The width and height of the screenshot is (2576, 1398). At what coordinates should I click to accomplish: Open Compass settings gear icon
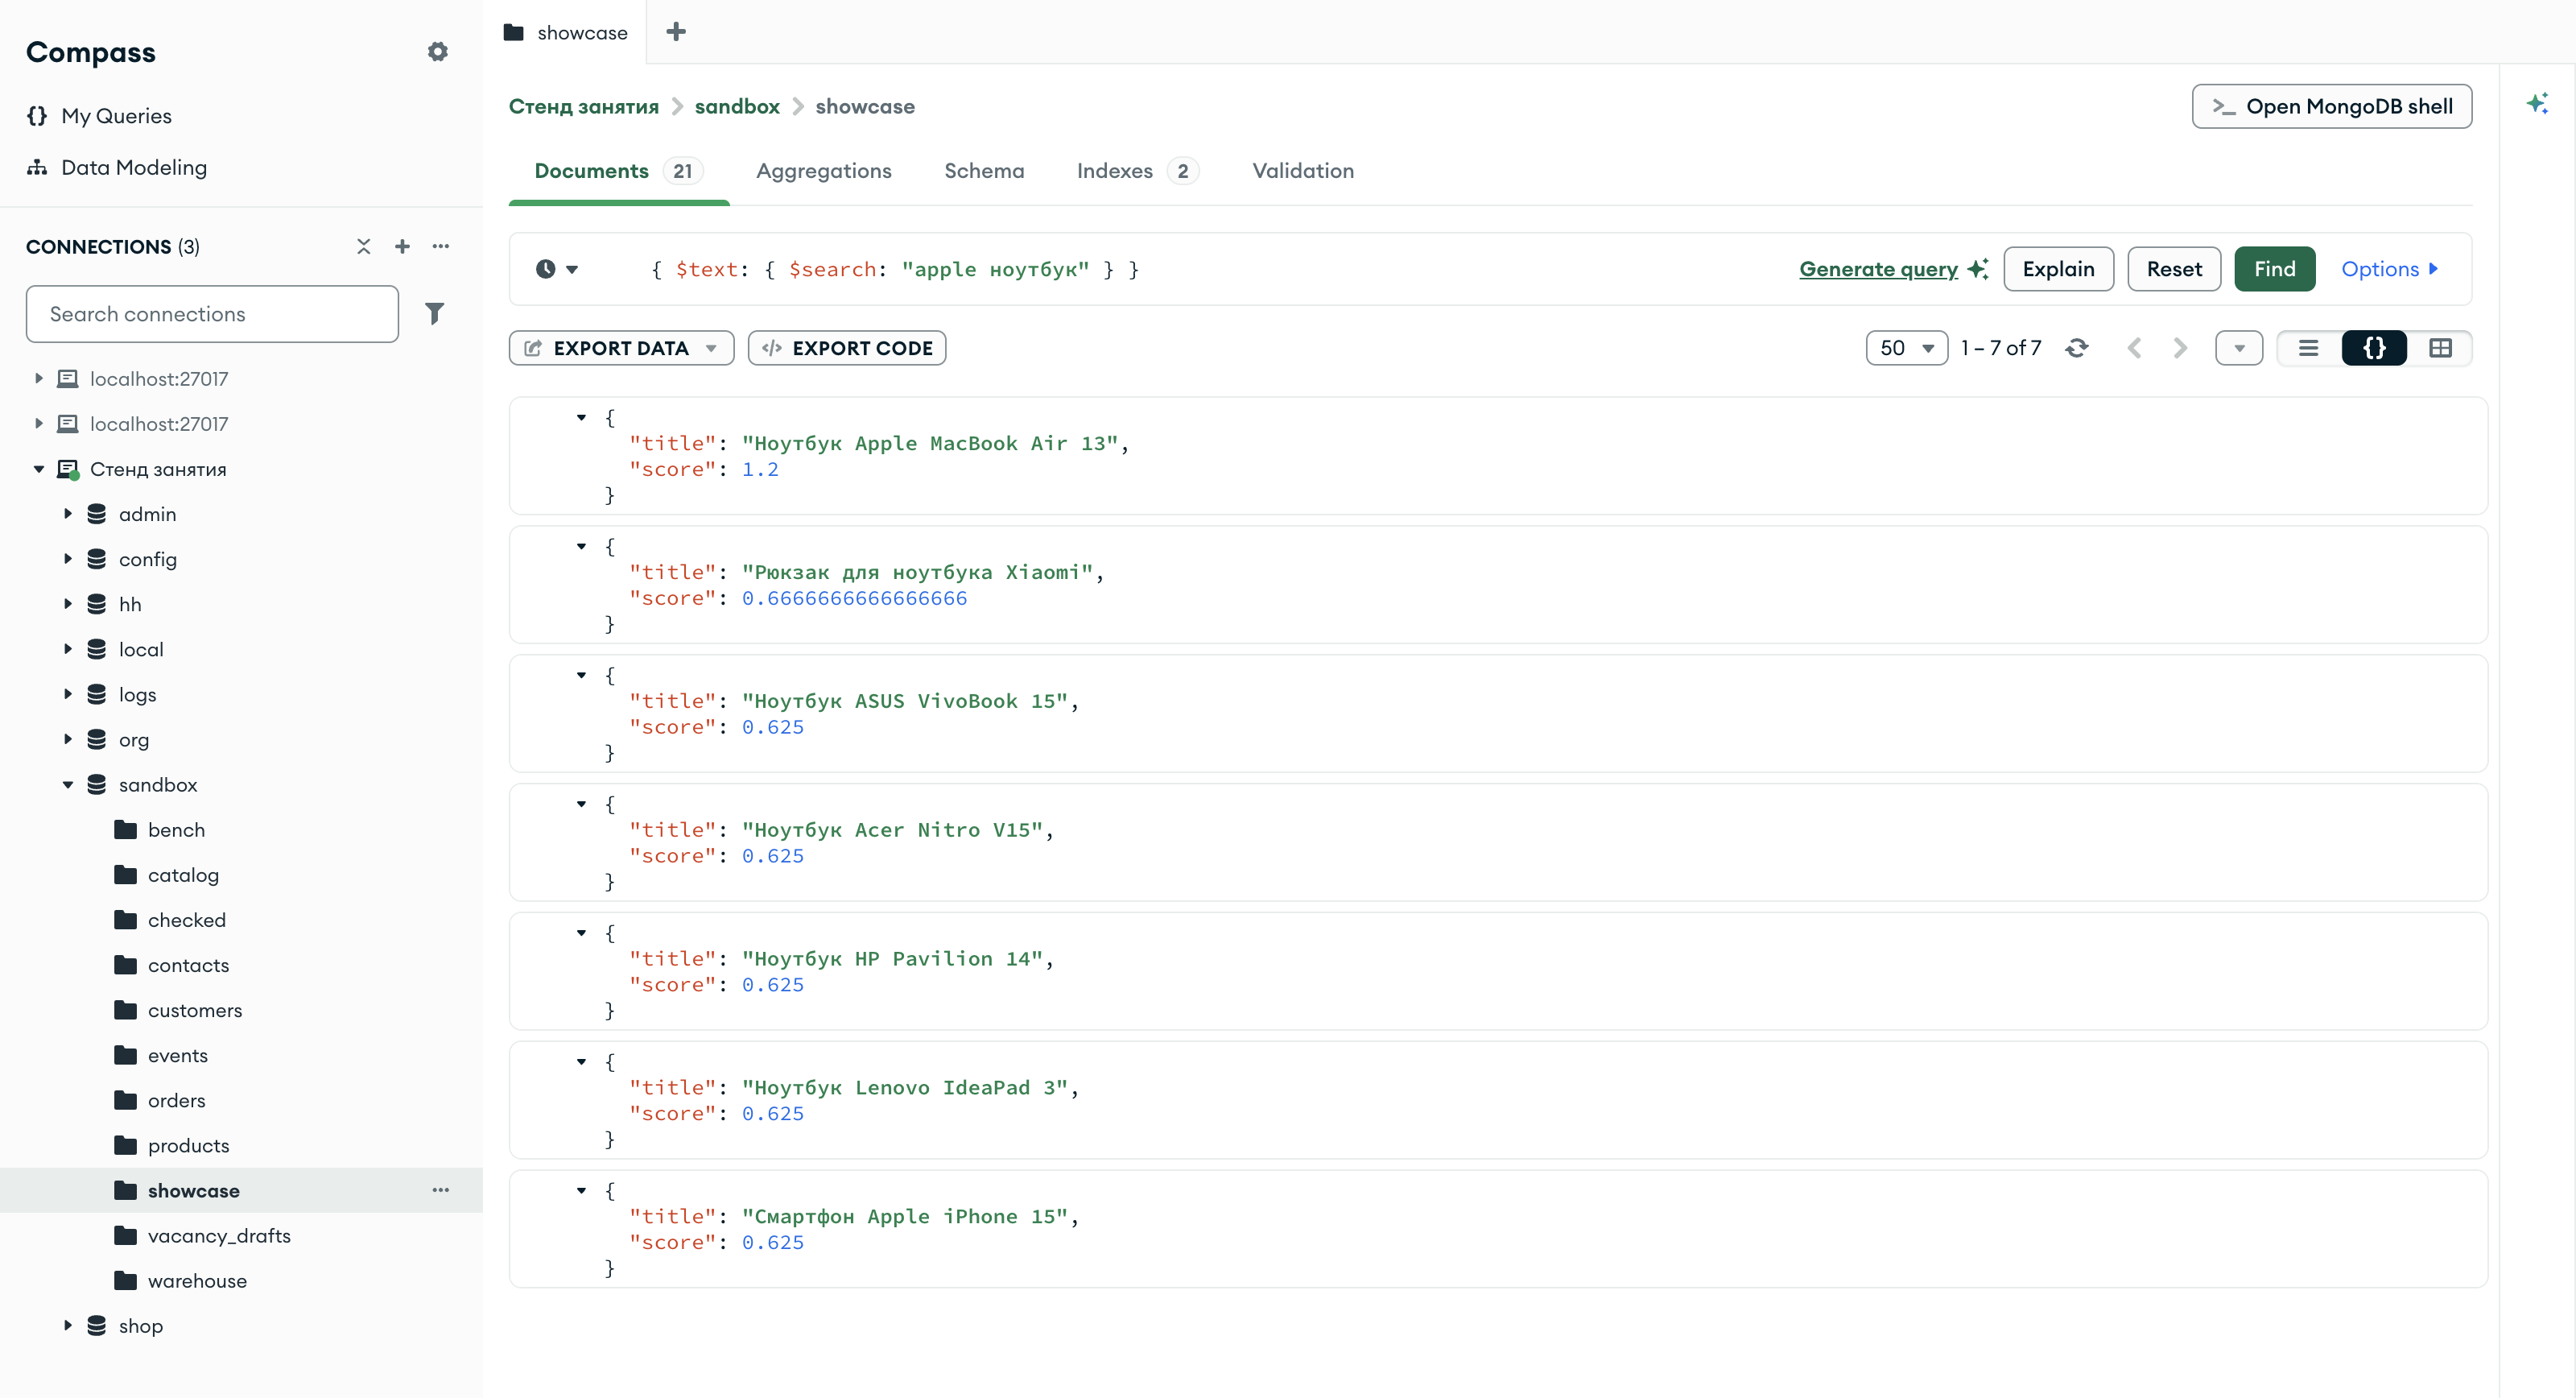pos(437,52)
